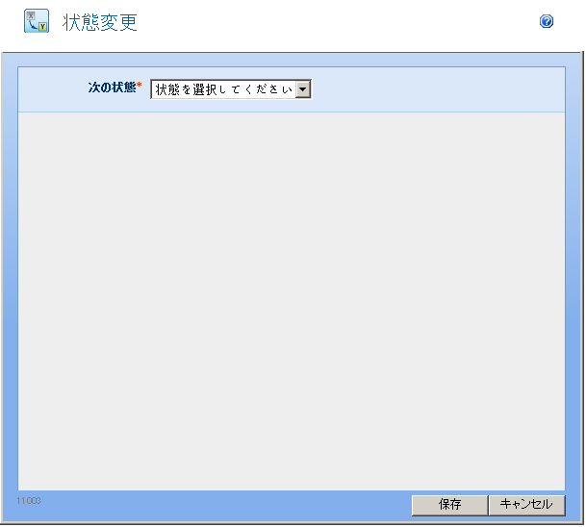Click the help icon in the header

(x=547, y=21)
